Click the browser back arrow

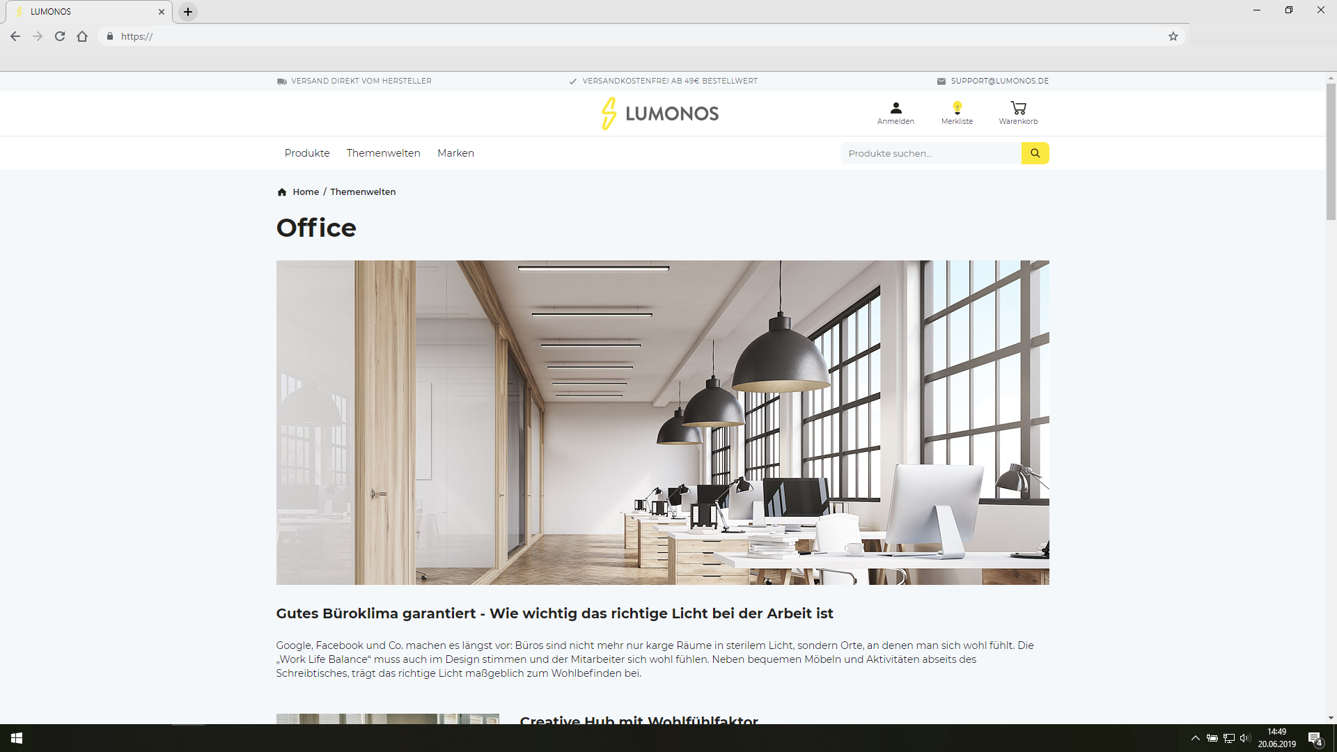pyautogui.click(x=15, y=36)
